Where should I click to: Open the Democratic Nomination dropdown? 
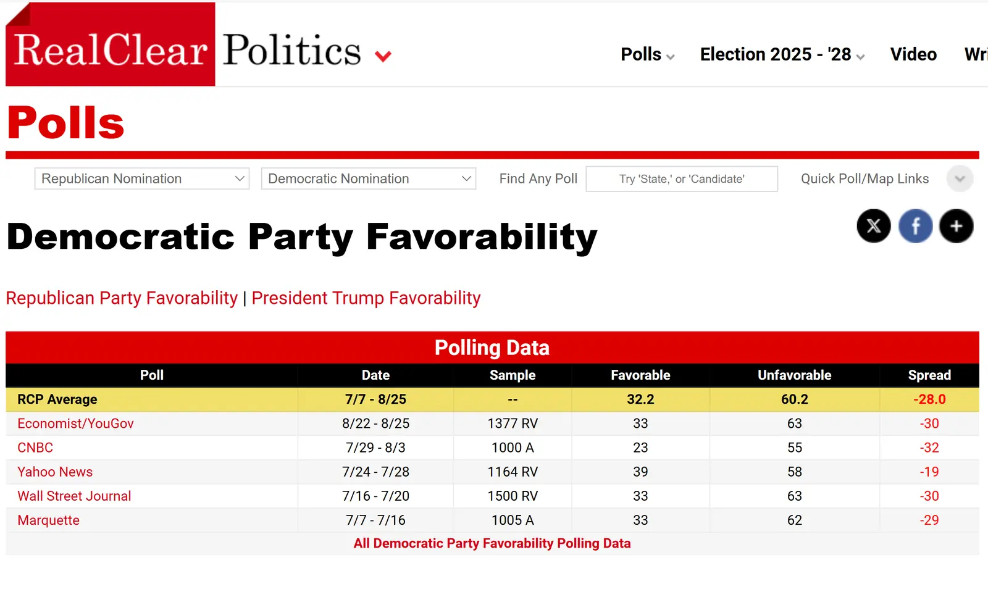click(x=369, y=179)
